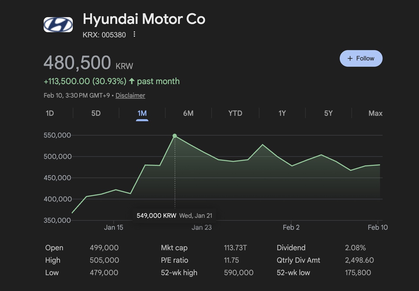Click the 549,000 KRW chart tooltip
The image size is (419, 291).
174,216
